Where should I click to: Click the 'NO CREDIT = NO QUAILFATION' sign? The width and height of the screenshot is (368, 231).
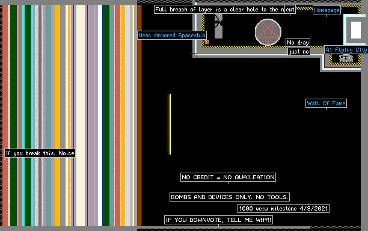tap(228, 177)
